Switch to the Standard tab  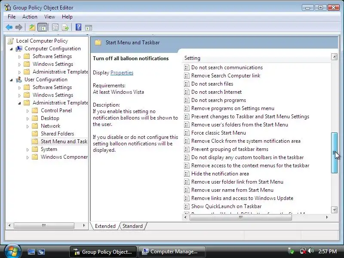coord(132,226)
